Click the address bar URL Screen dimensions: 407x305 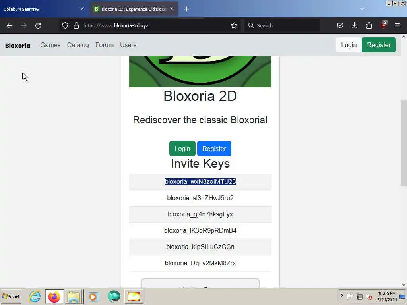coord(116,25)
